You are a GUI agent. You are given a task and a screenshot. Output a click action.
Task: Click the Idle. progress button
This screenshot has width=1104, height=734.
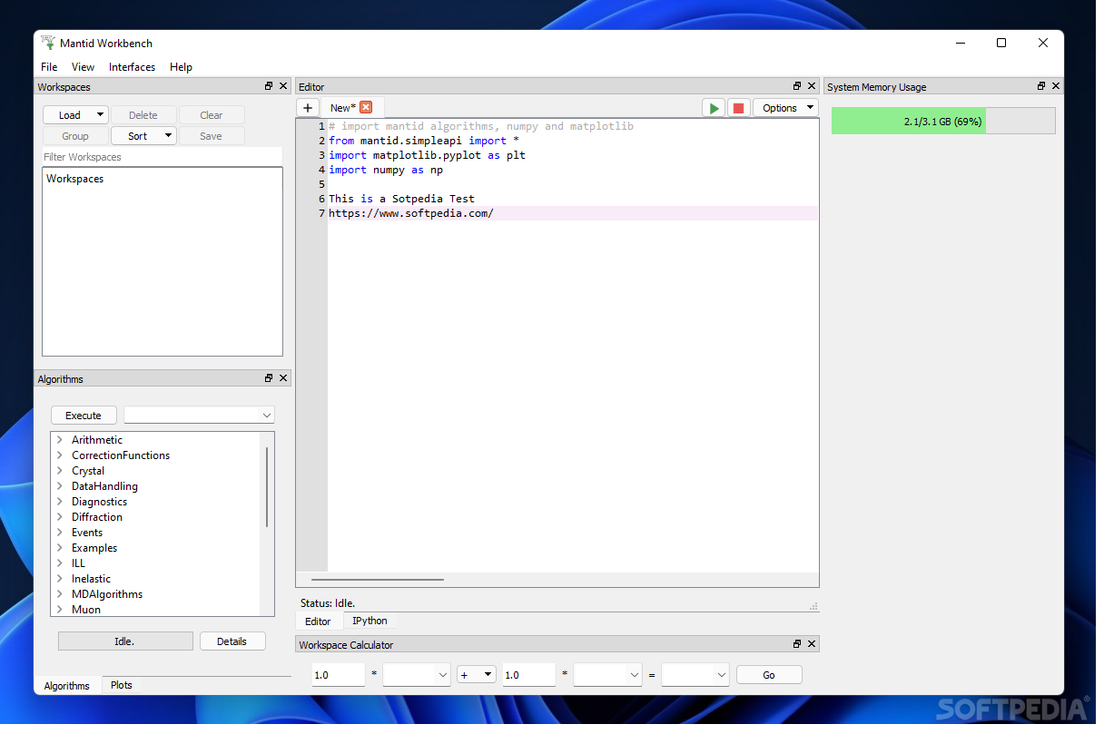pyautogui.click(x=125, y=641)
